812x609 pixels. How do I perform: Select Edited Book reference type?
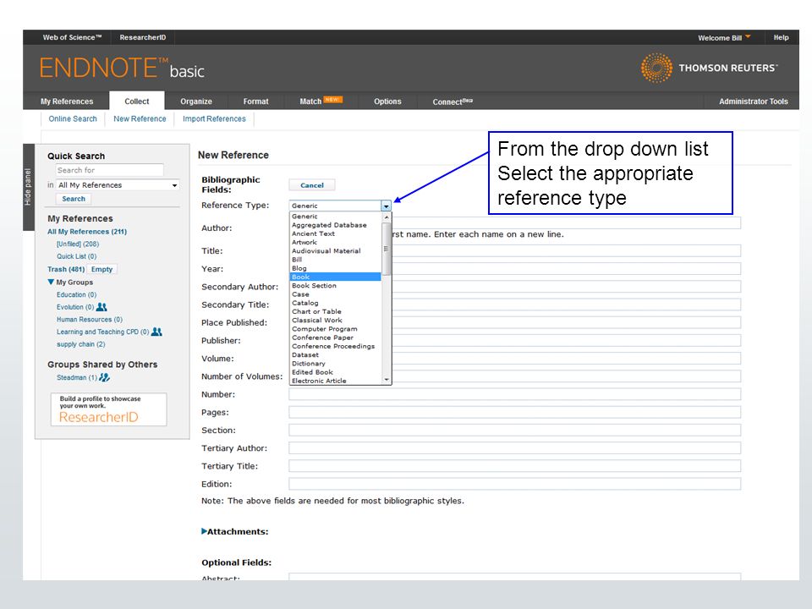coord(336,372)
